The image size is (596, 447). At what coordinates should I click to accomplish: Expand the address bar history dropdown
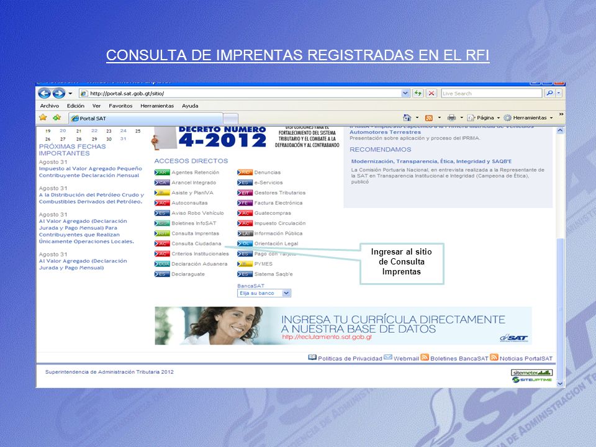click(405, 93)
